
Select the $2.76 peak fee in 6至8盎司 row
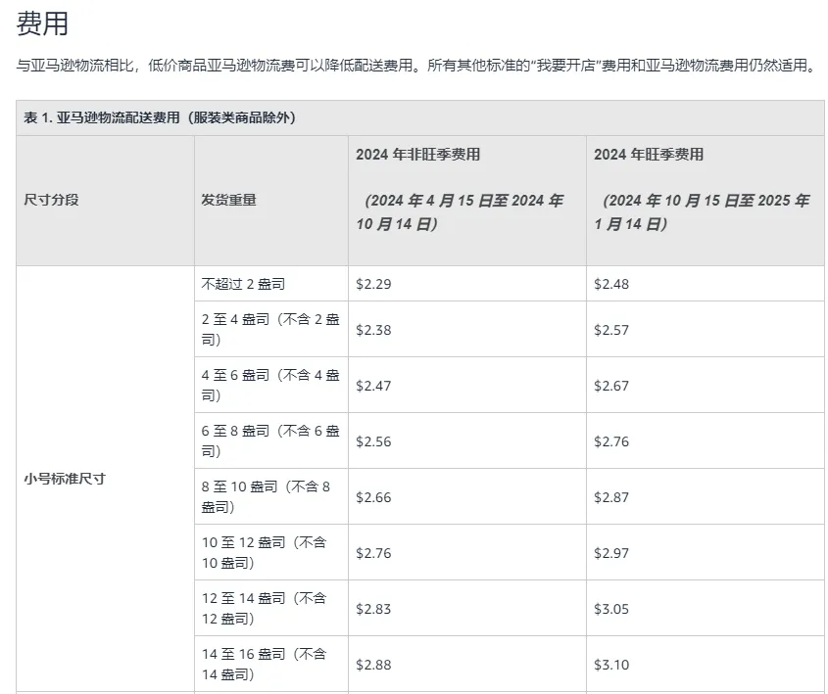click(x=611, y=441)
